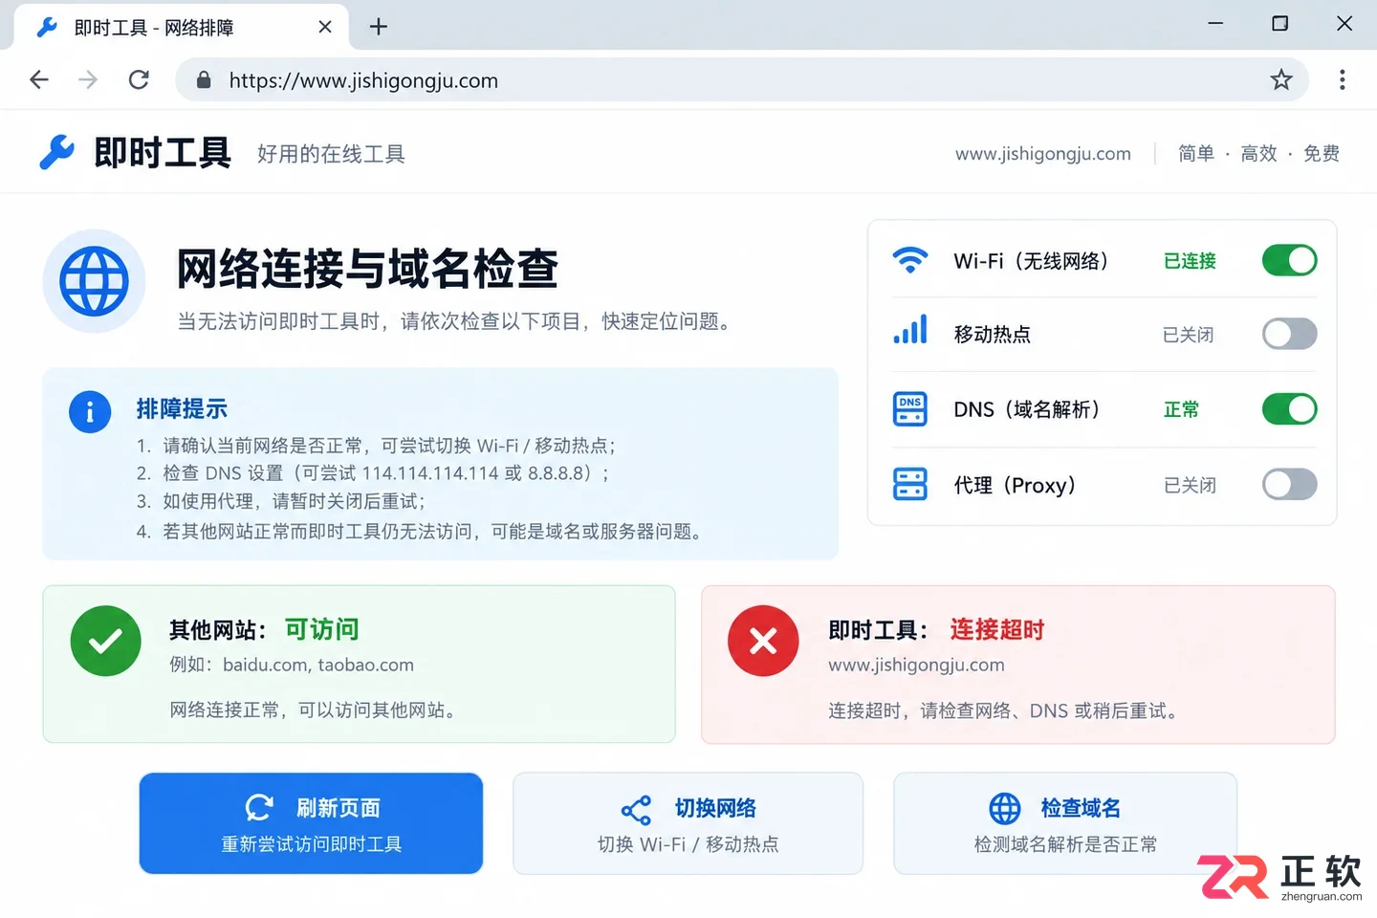
Task: Select the 即时工具 - 网络排障 tab
Action: (x=182, y=27)
